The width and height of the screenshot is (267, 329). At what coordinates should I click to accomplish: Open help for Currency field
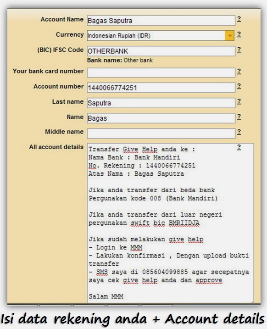click(x=239, y=34)
